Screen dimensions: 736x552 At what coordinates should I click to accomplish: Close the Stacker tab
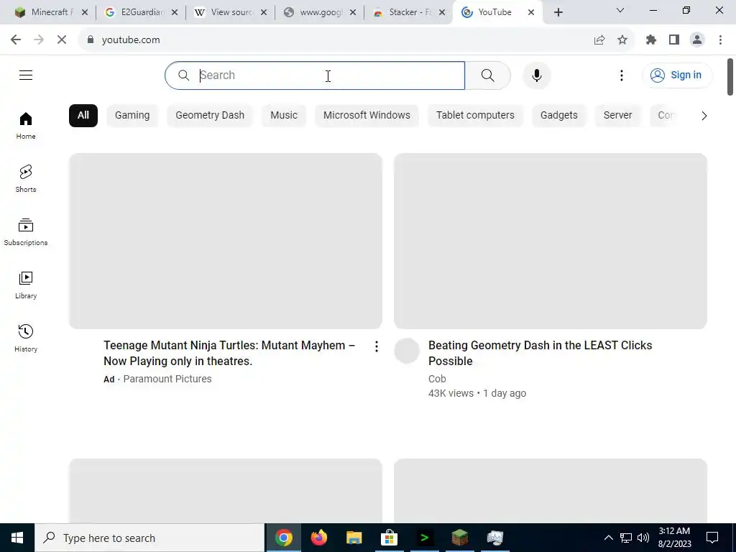pos(442,13)
